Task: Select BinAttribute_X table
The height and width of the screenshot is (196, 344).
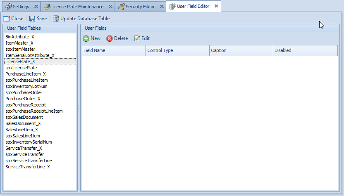Action: 19,37
